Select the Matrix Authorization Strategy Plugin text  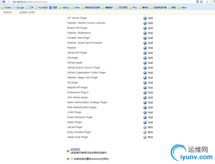87,102
